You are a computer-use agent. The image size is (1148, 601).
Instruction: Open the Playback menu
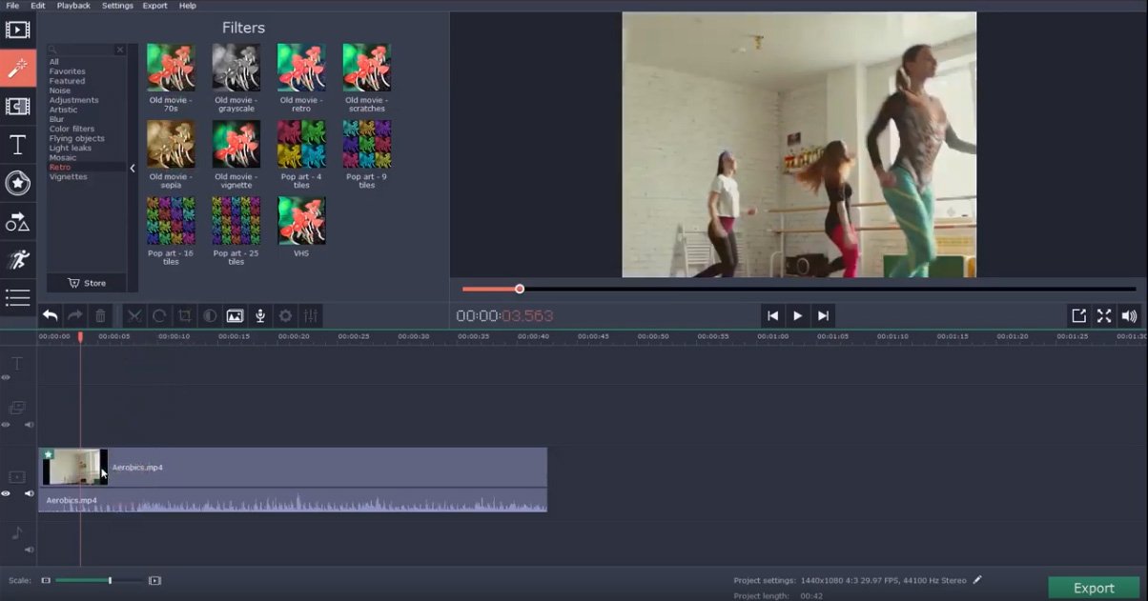click(73, 6)
